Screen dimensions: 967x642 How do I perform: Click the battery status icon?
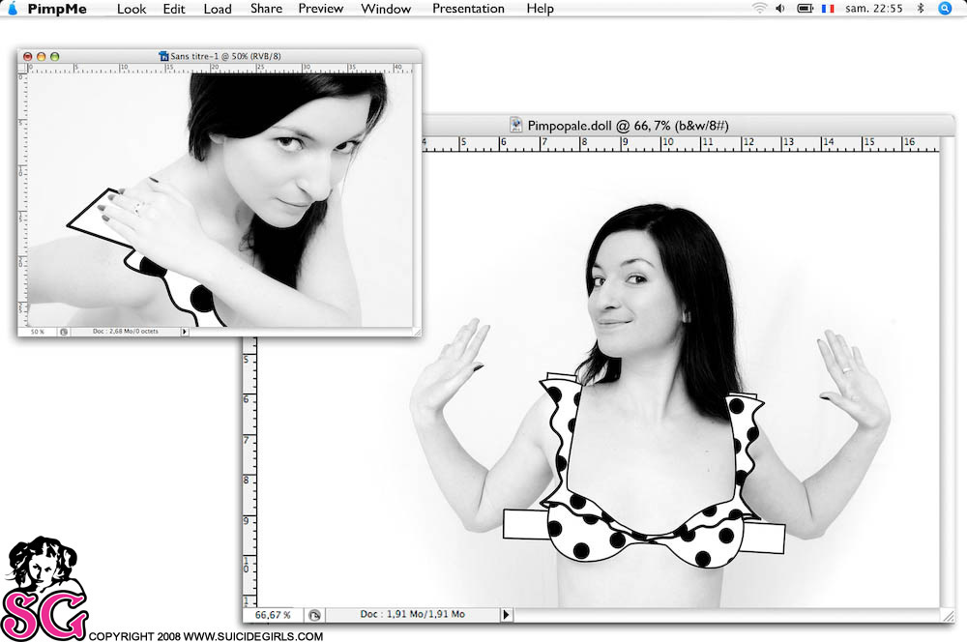point(806,8)
